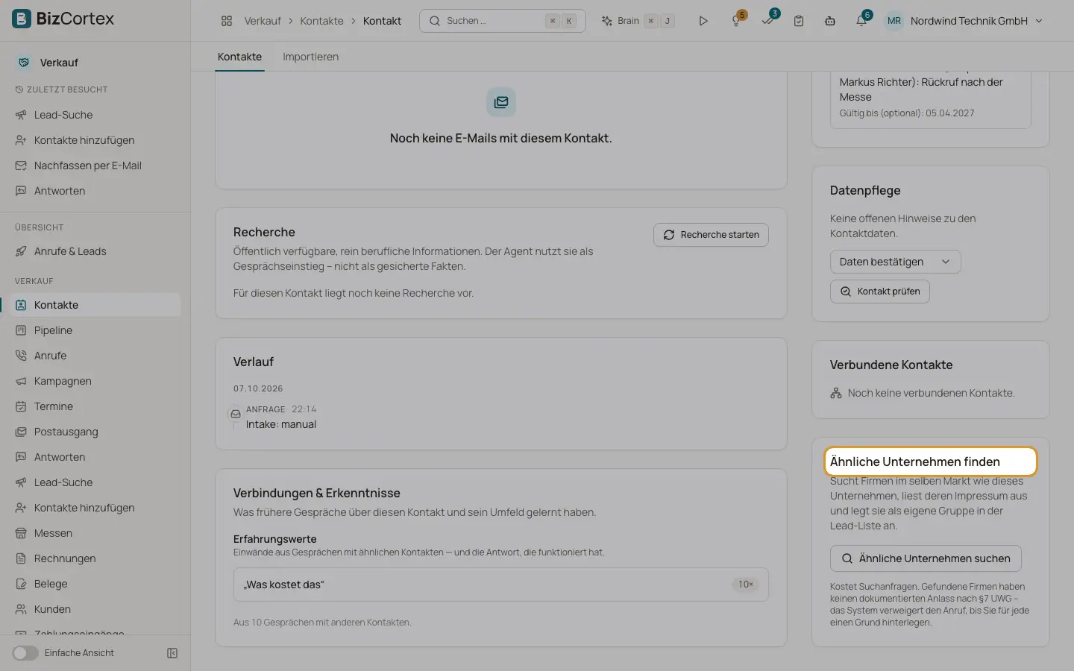Select the Kontakte tab
Screen dimensions: 1074x671
coord(239,57)
